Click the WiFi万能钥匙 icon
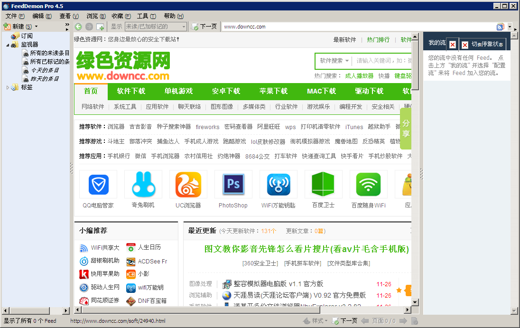This screenshot has width=520, height=328. click(278, 184)
